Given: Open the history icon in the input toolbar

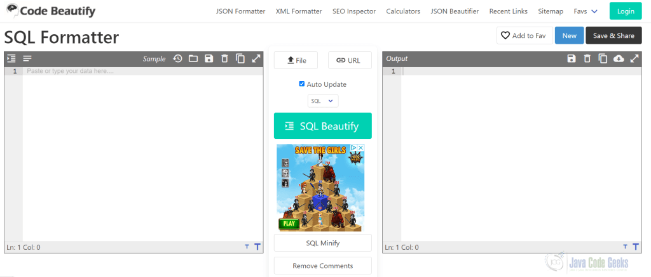Looking at the screenshot, I should [178, 59].
